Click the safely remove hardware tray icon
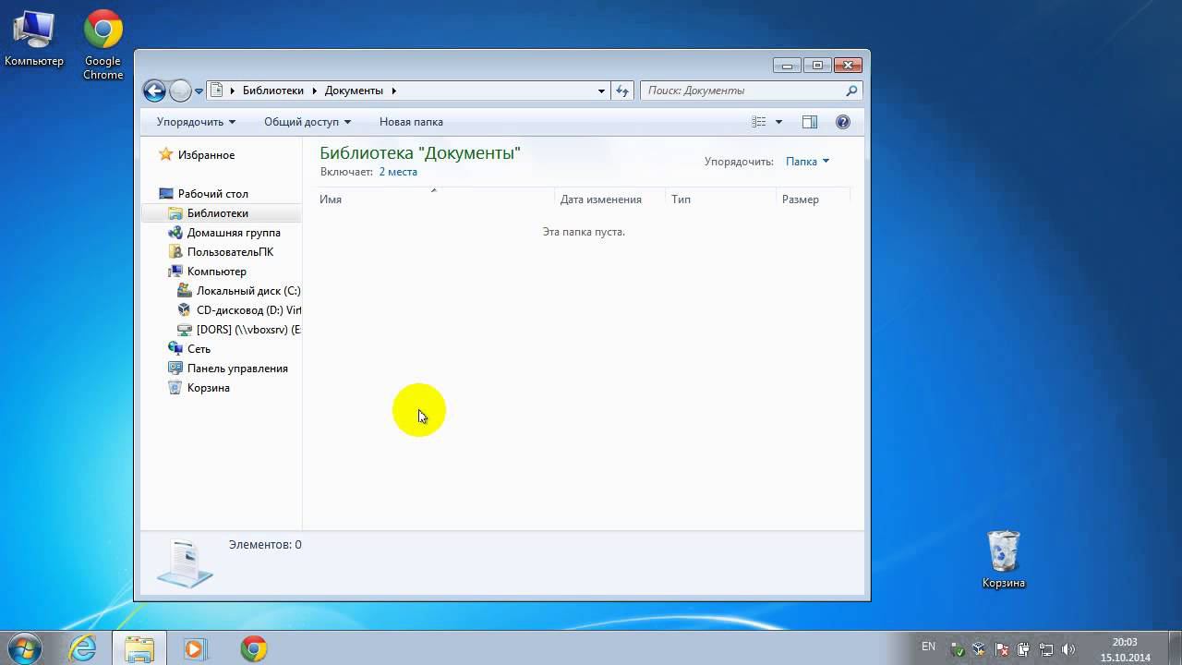 coord(959,649)
